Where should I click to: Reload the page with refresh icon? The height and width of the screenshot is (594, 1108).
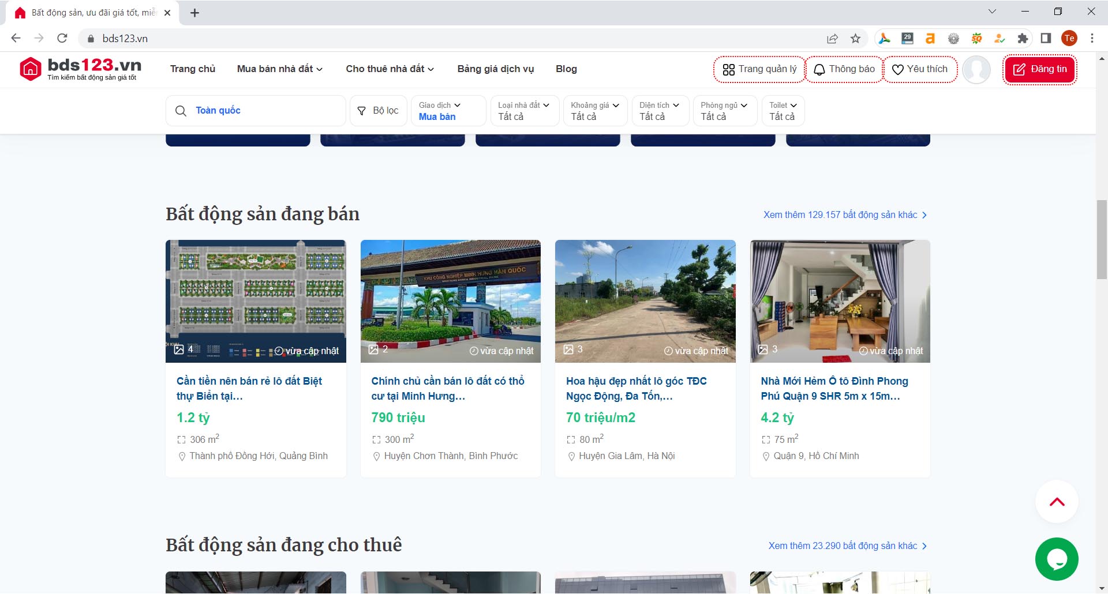point(62,38)
